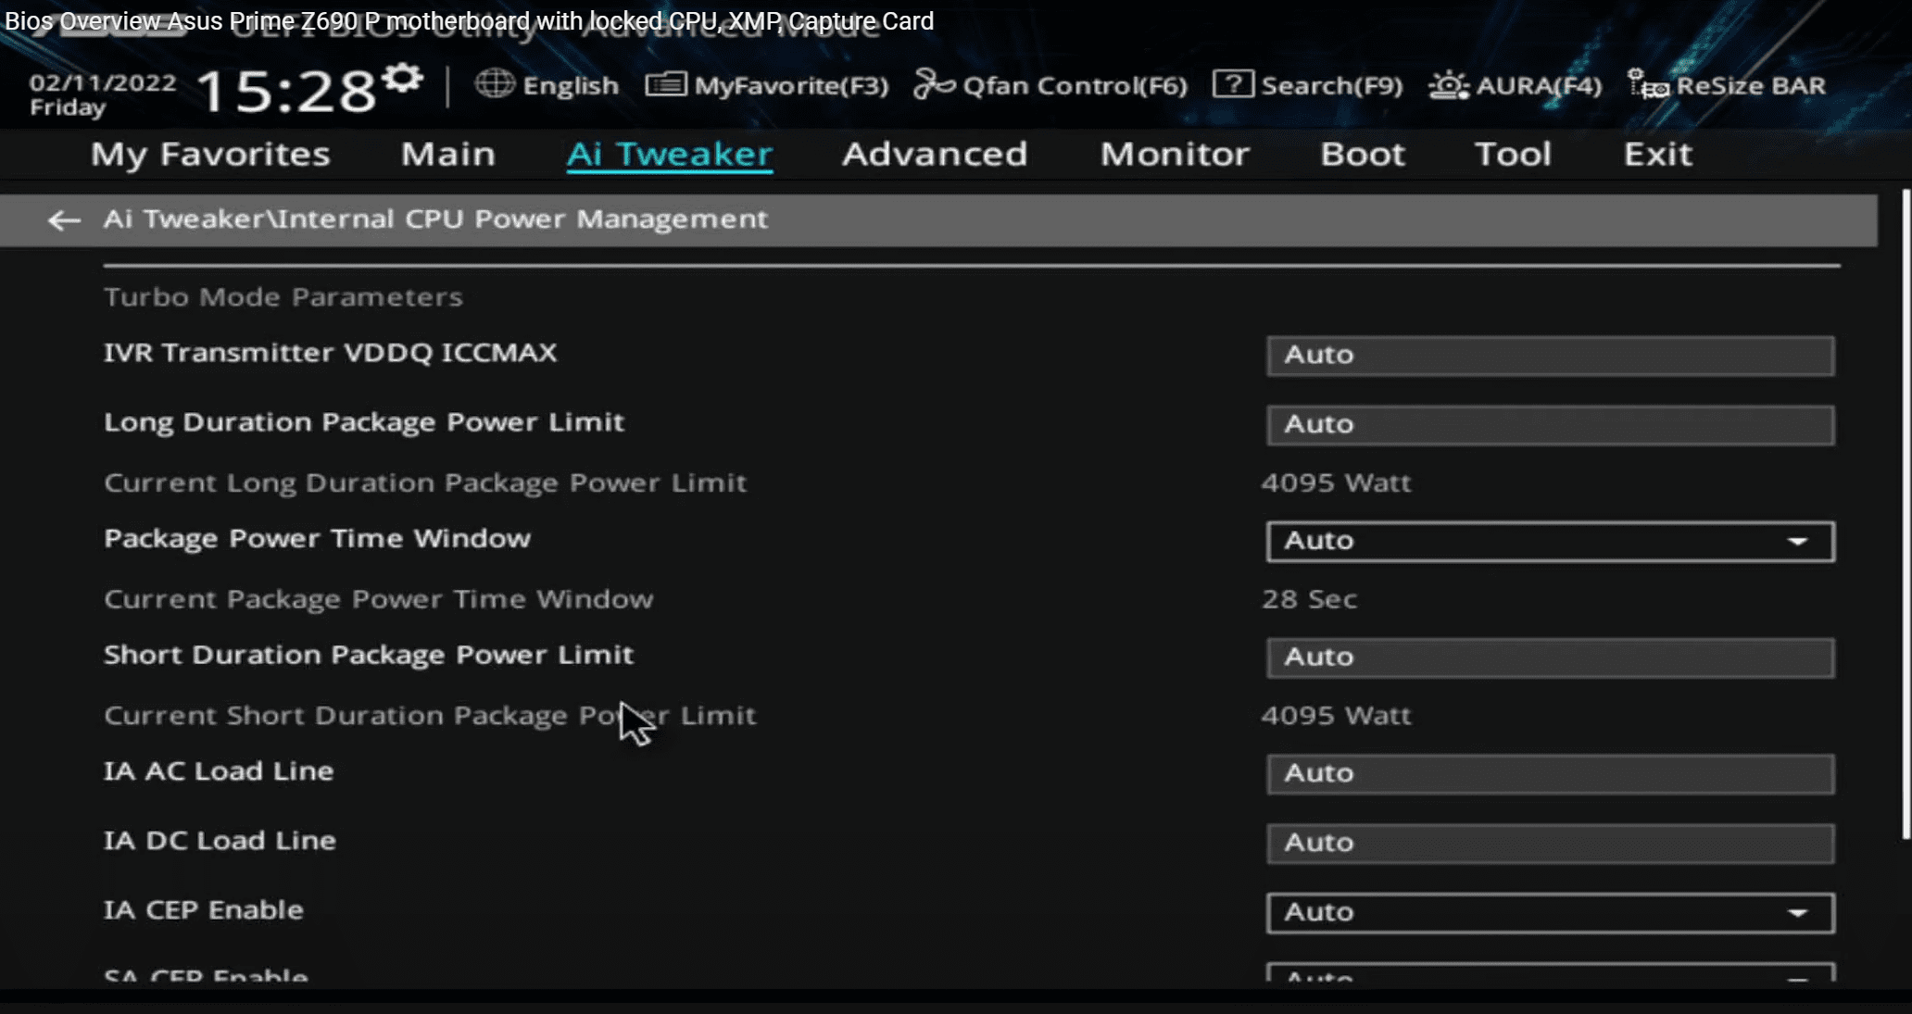Select Ai Tweaker tab

point(670,154)
